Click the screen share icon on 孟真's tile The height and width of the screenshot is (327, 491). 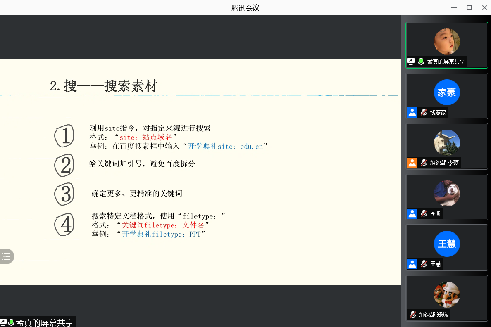coord(411,62)
